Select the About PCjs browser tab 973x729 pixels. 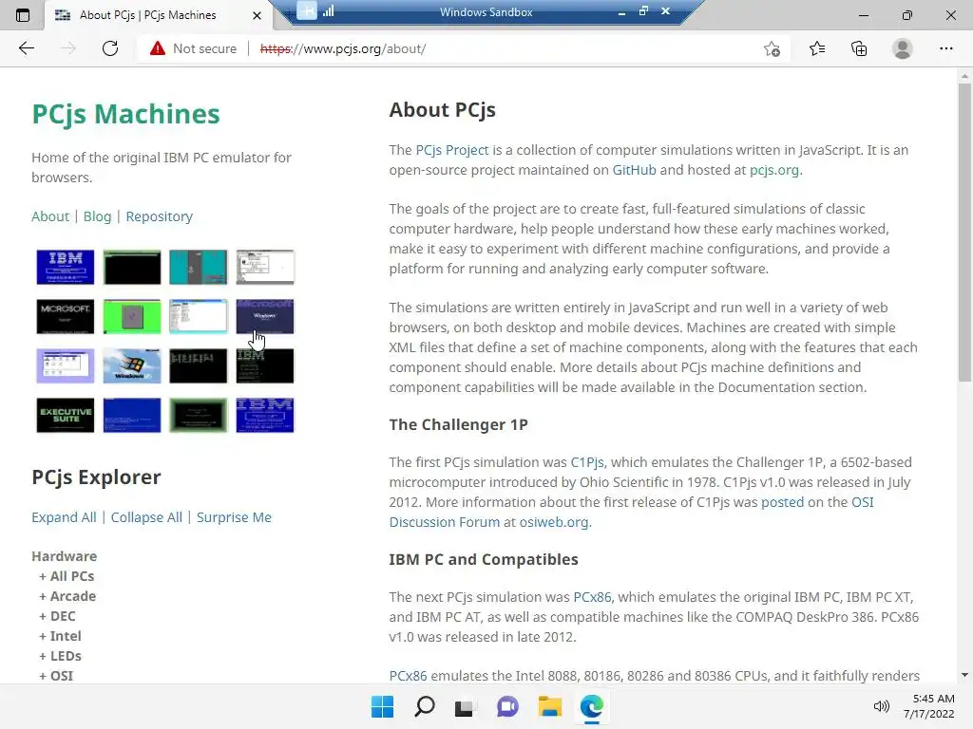(147, 15)
